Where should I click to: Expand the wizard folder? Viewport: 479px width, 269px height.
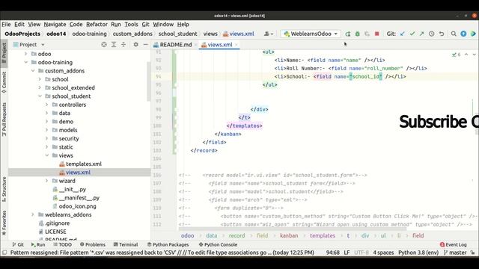tap(46, 181)
